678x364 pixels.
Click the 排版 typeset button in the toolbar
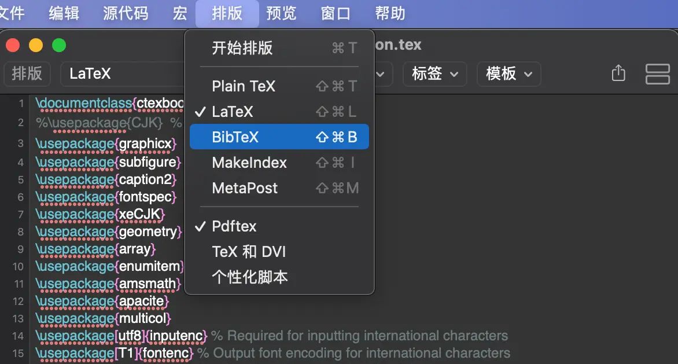pyautogui.click(x=27, y=74)
